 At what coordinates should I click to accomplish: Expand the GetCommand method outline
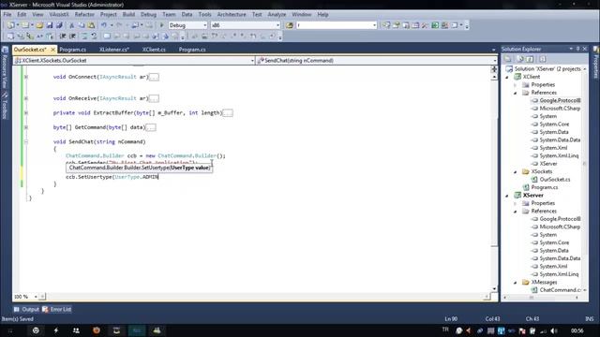coord(26,127)
